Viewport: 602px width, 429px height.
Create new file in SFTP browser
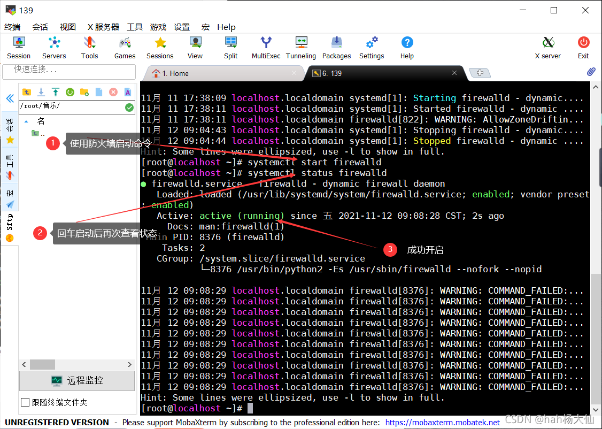(99, 92)
